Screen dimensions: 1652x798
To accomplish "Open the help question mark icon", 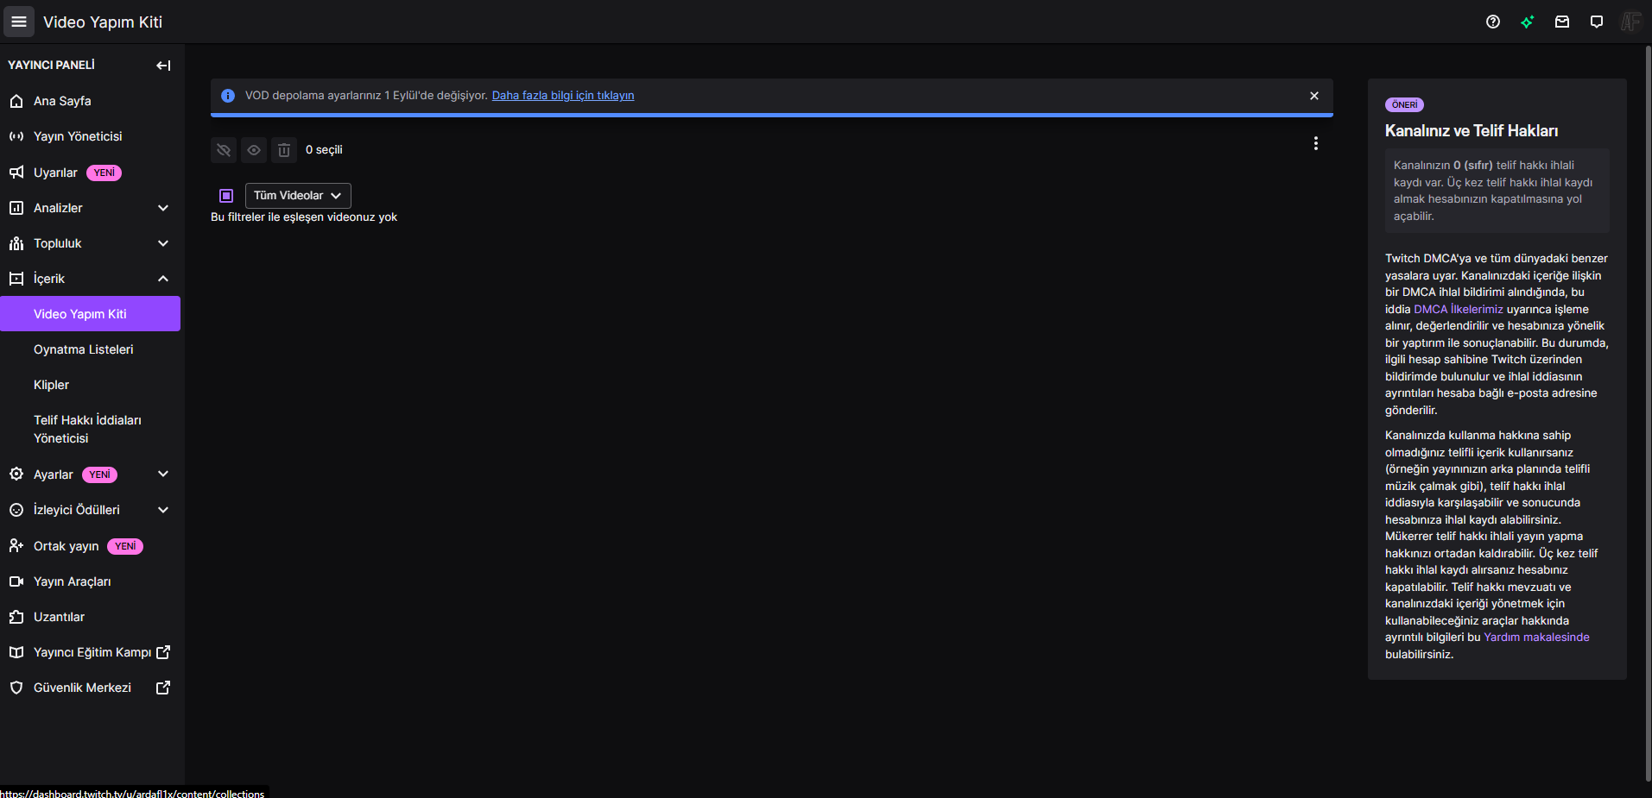I will (x=1493, y=22).
